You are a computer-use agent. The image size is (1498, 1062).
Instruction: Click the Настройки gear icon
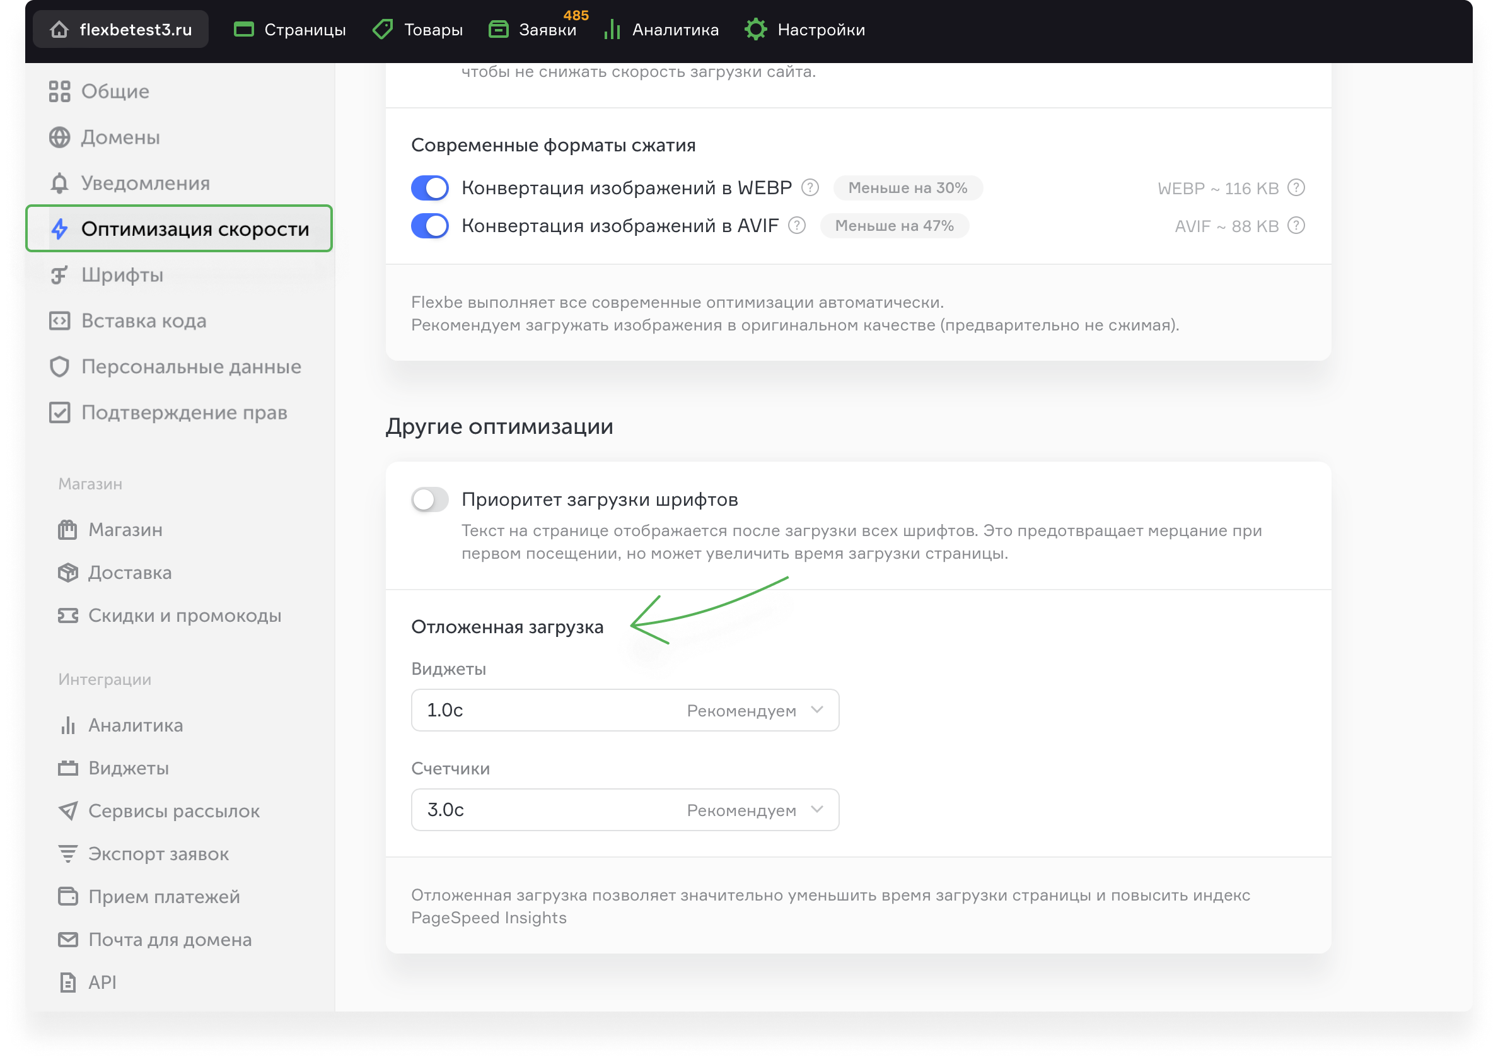click(x=755, y=30)
